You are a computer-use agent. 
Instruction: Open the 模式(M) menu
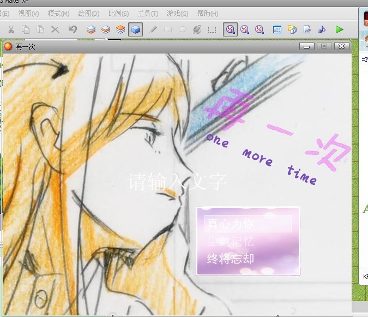click(x=59, y=14)
